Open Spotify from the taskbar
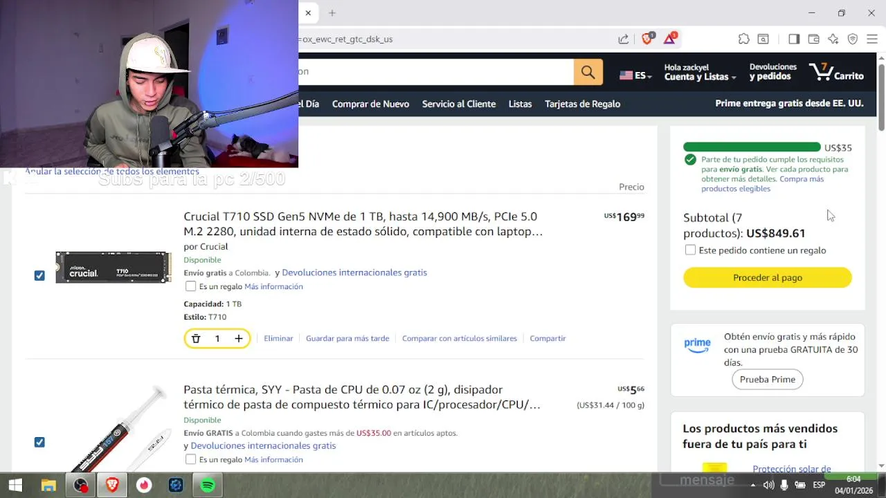This screenshot has width=886, height=498. pos(208,486)
